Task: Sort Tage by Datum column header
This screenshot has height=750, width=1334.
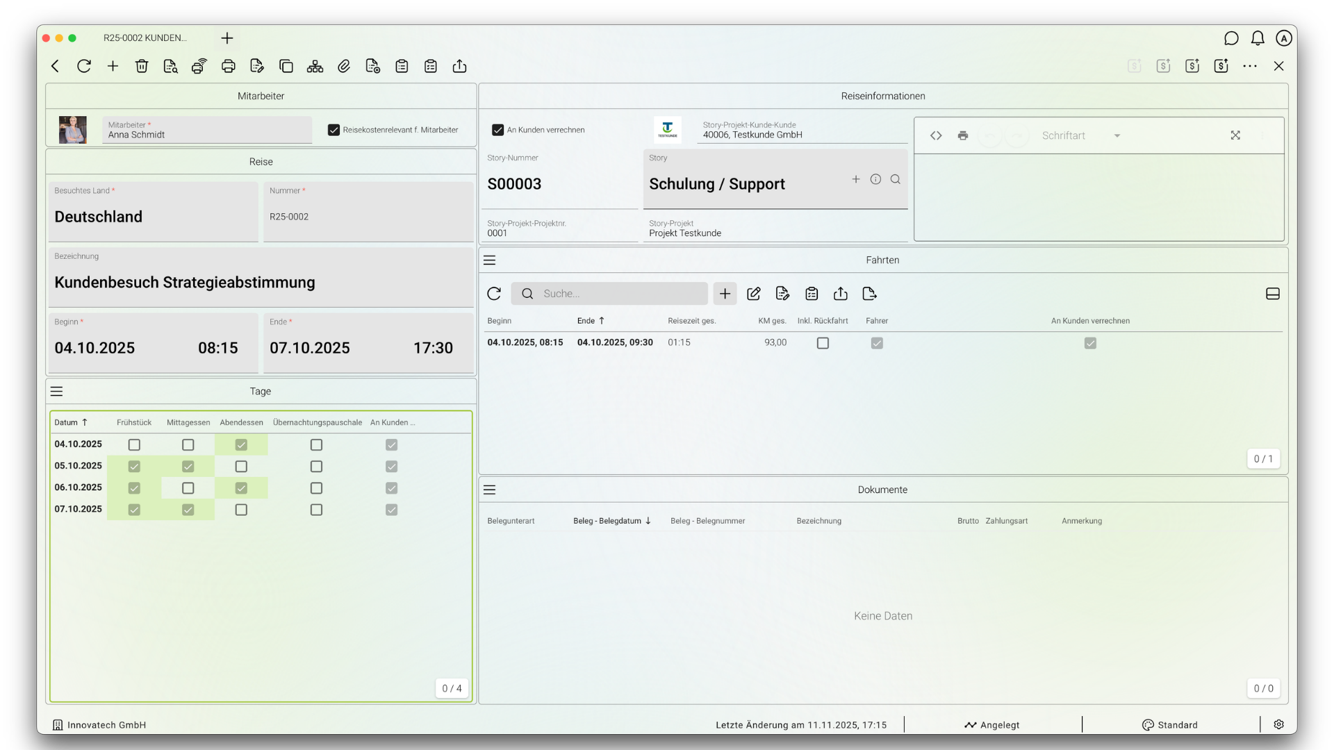Action: coord(71,422)
